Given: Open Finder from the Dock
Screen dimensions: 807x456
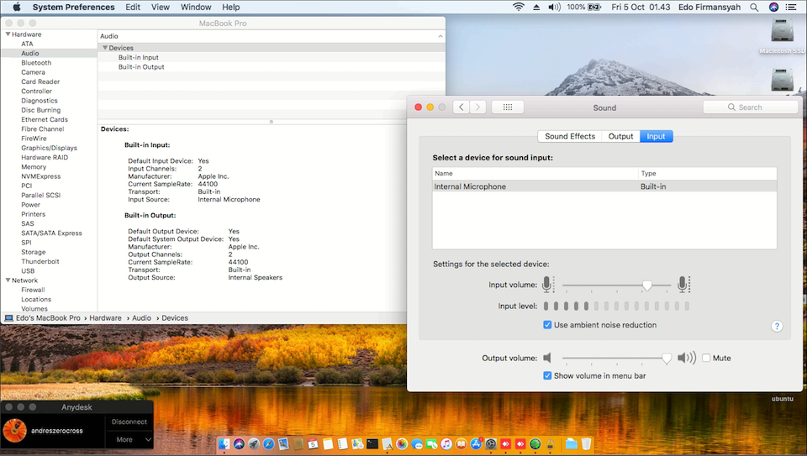Looking at the screenshot, I should point(224,443).
